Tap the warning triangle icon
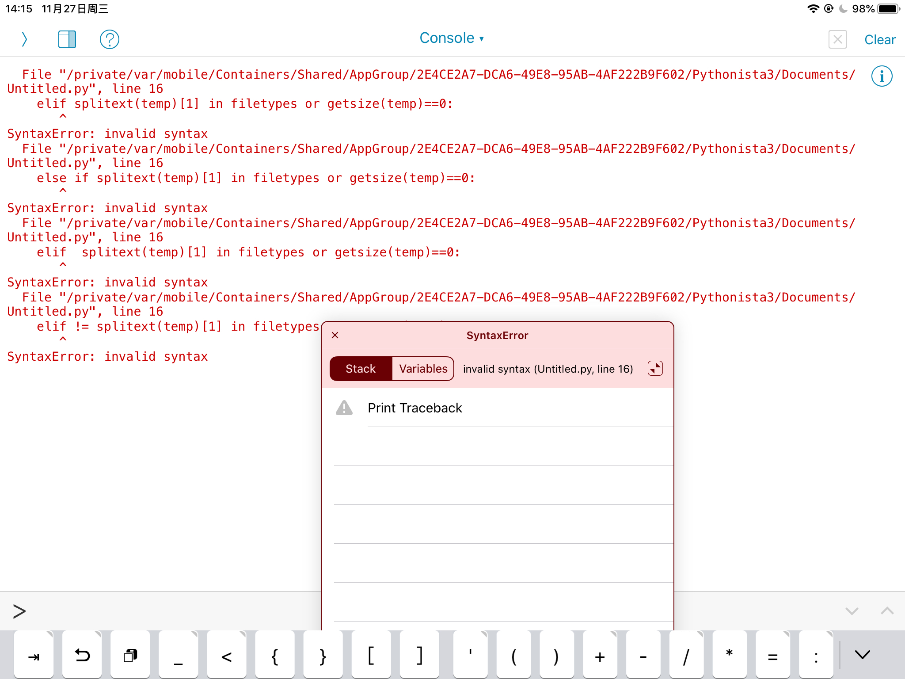Screen dimensions: 905x679 [344, 408]
